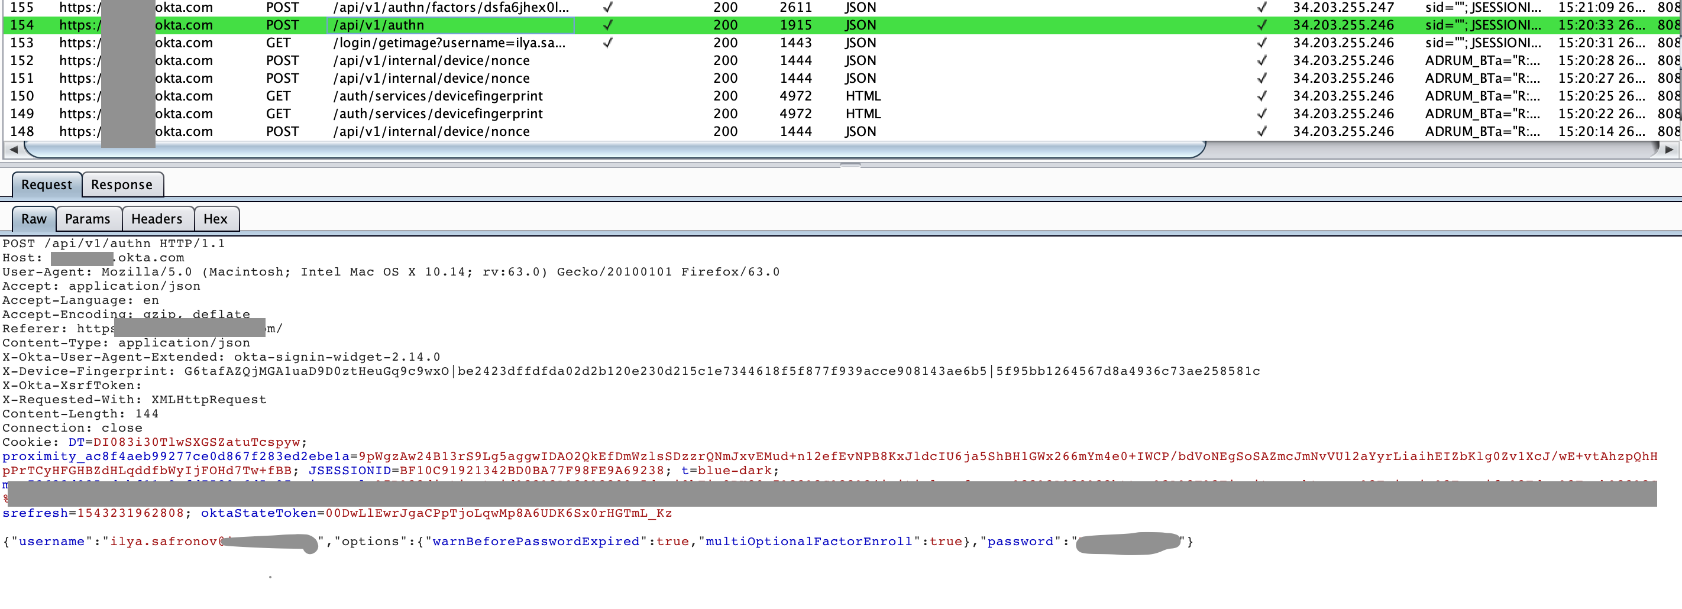
Task: Show the Headers tab
Action: pos(157,219)
